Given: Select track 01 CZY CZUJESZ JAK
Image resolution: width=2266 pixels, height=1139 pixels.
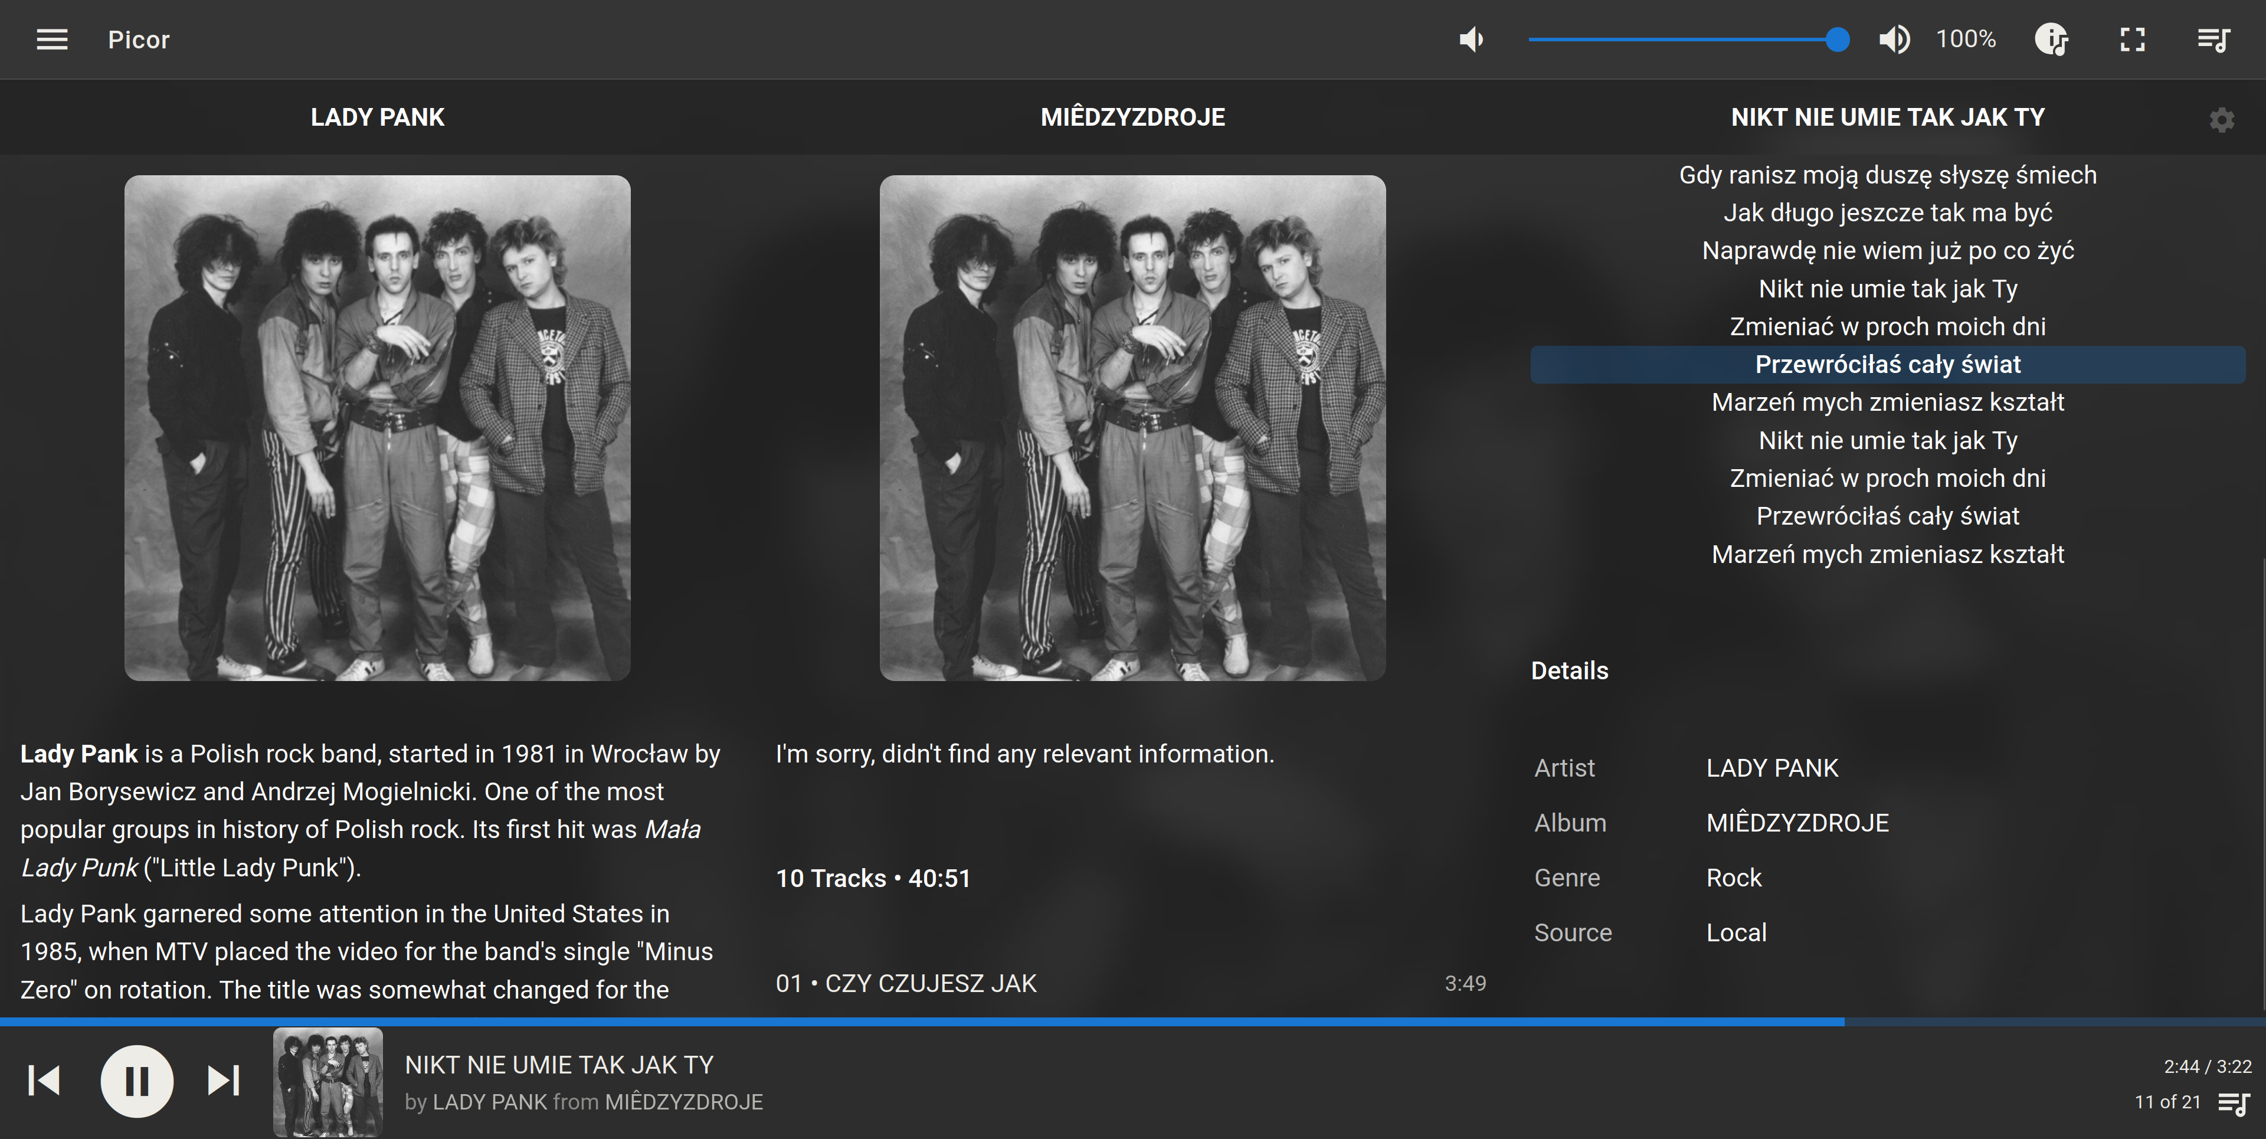Looking at the screenshot, I should pos(1131,983).
